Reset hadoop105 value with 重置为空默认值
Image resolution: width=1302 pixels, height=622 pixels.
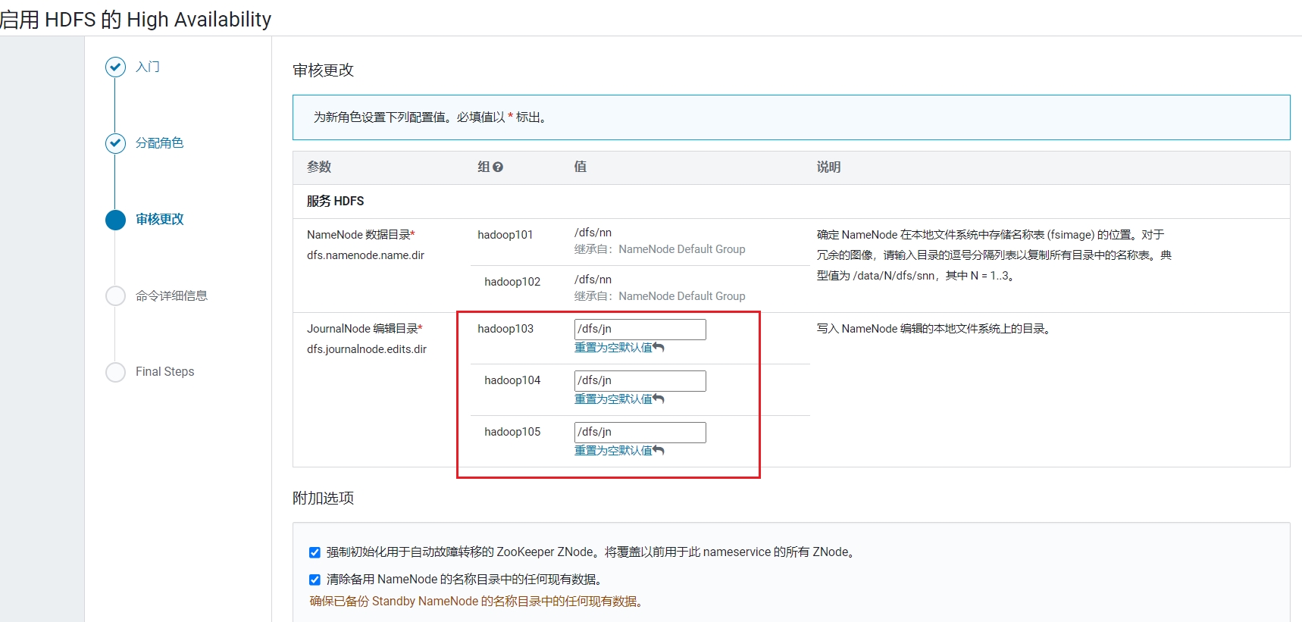(619, 451)
